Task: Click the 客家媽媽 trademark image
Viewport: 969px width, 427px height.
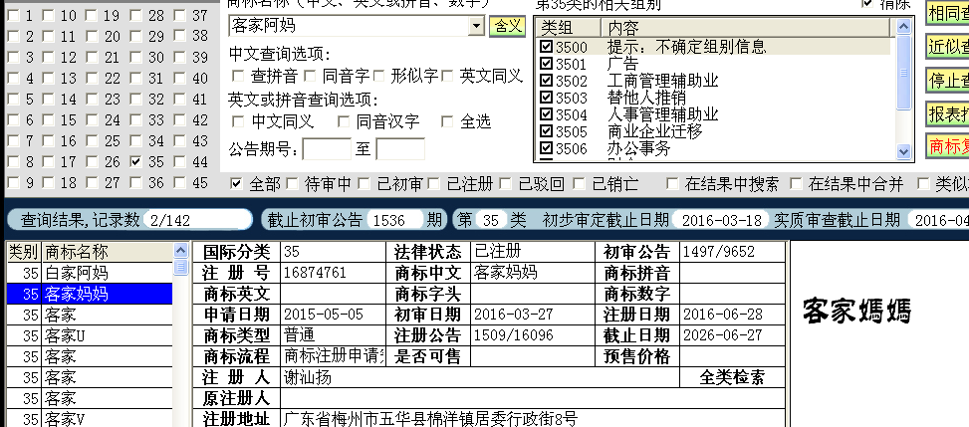Action: pos(856,311)
